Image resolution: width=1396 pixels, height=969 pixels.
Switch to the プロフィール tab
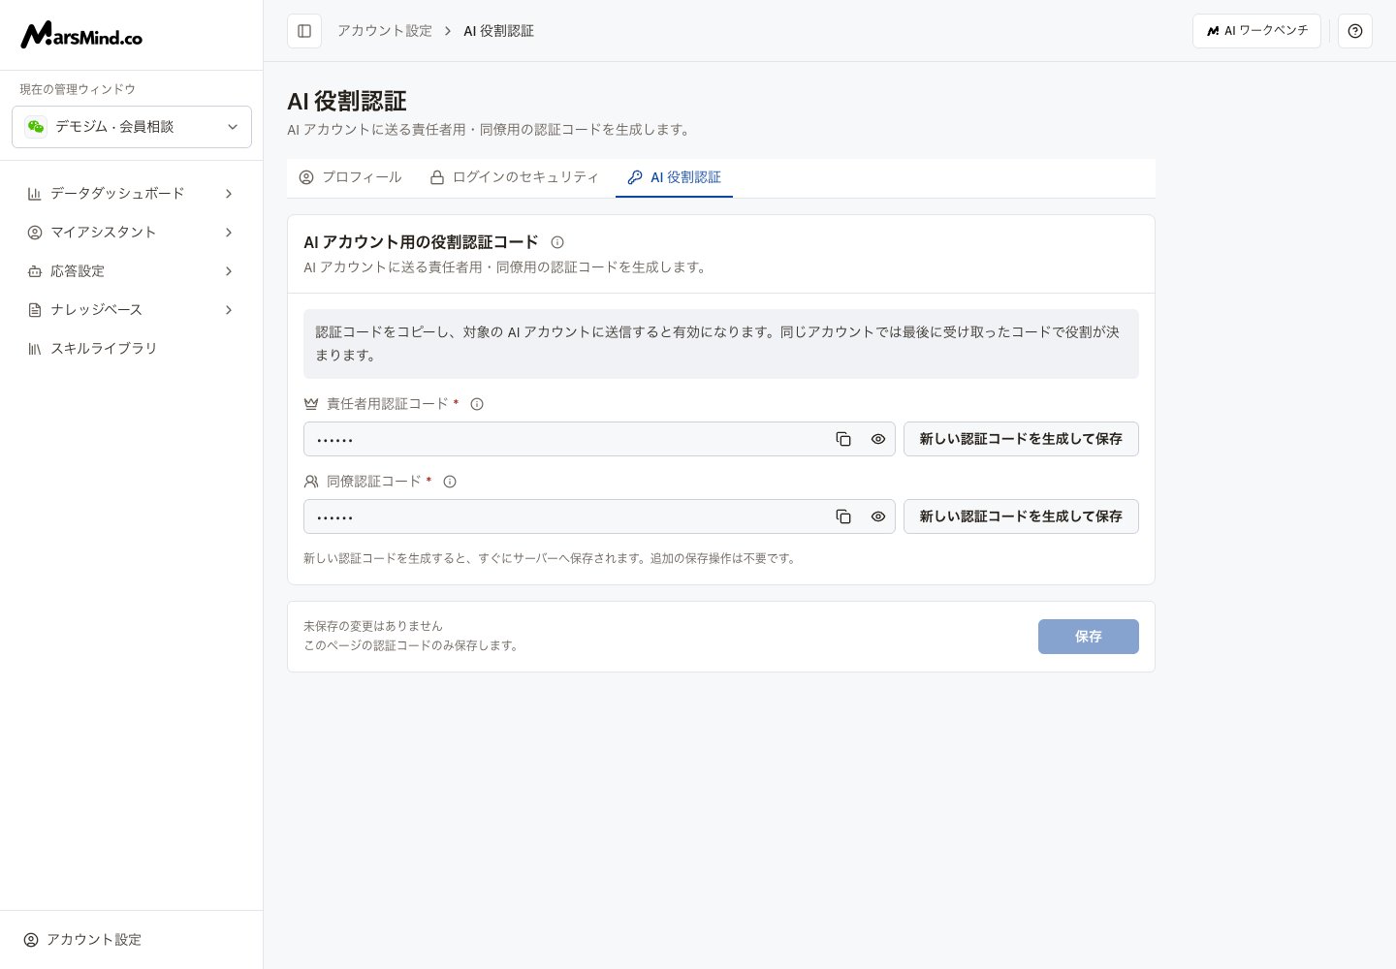[350, 177]
